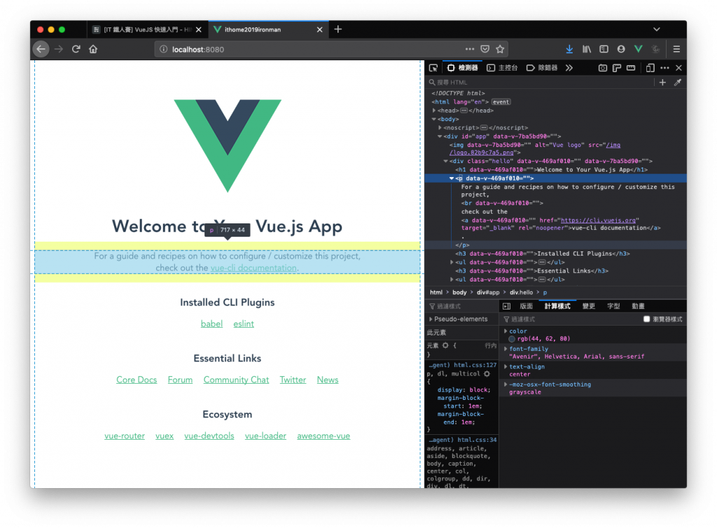Select body in the breadcrumb
The image size is (717, 528).
[x=459, y=293]
